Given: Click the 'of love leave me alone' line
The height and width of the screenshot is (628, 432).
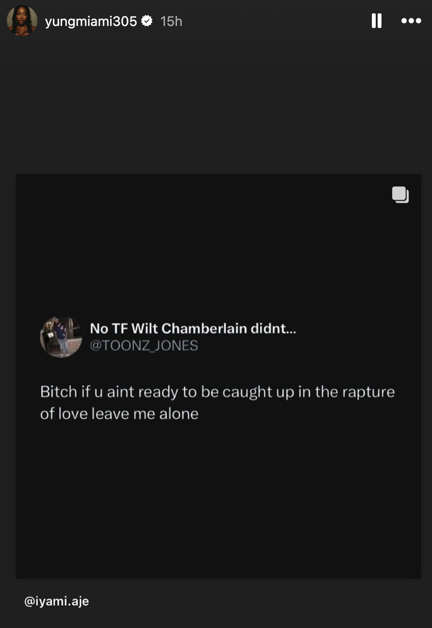Looking at the screenshot, I should coord(119,414).
